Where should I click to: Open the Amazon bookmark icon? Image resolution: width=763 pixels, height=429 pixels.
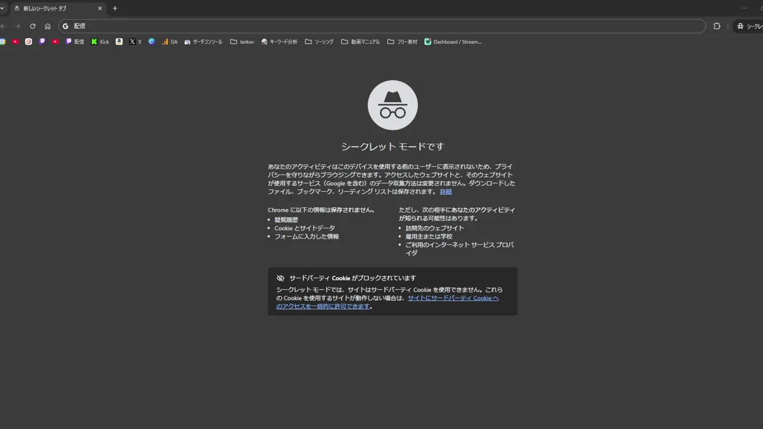pyautogui.click(x=119, y=42)
